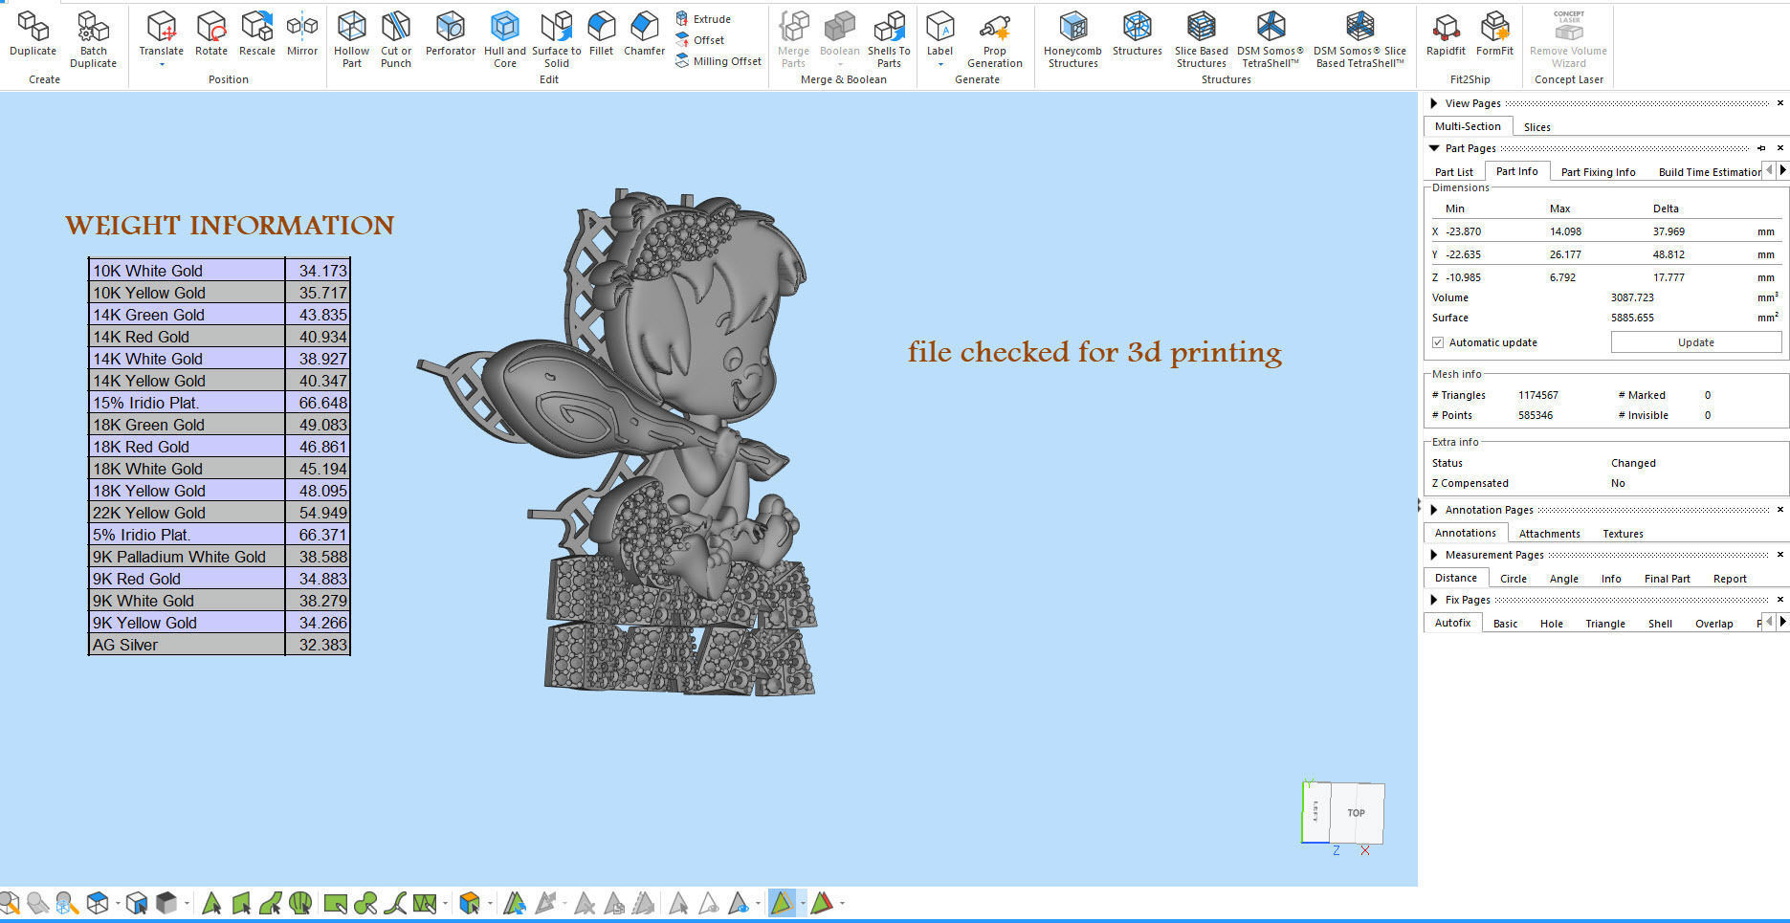Open the shaded cube view dropdown
Image resolution: width=1790 pixels, height=923 pixels.
pyautogui.click(x=187, y=903)
